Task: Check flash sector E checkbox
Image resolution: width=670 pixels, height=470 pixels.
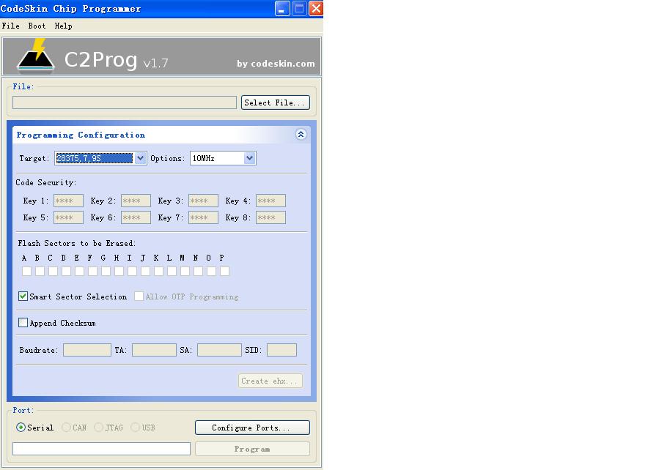Action: pyautogui.click(x=79, y=271)
